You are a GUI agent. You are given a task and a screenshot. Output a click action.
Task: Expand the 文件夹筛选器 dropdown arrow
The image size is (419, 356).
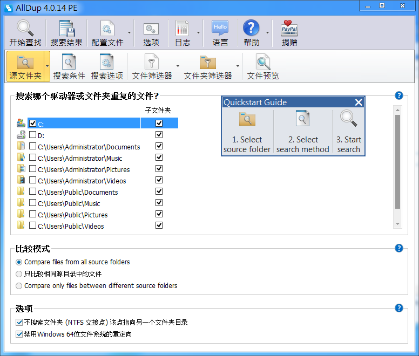click(x=238, y=66)
